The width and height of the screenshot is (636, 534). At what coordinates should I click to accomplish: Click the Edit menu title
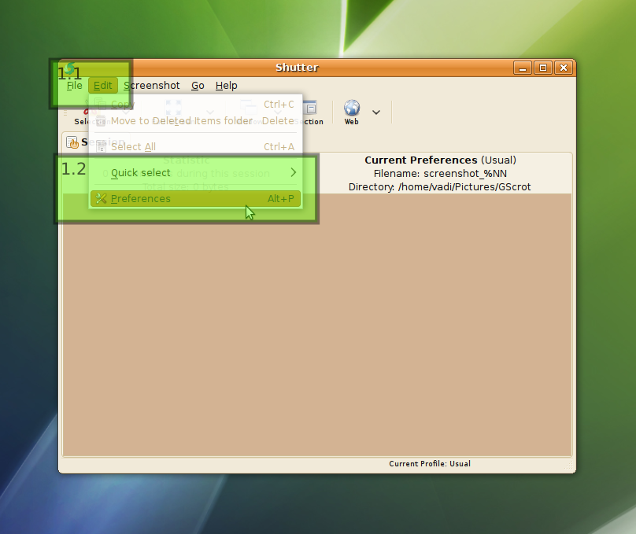click(103, 86)
